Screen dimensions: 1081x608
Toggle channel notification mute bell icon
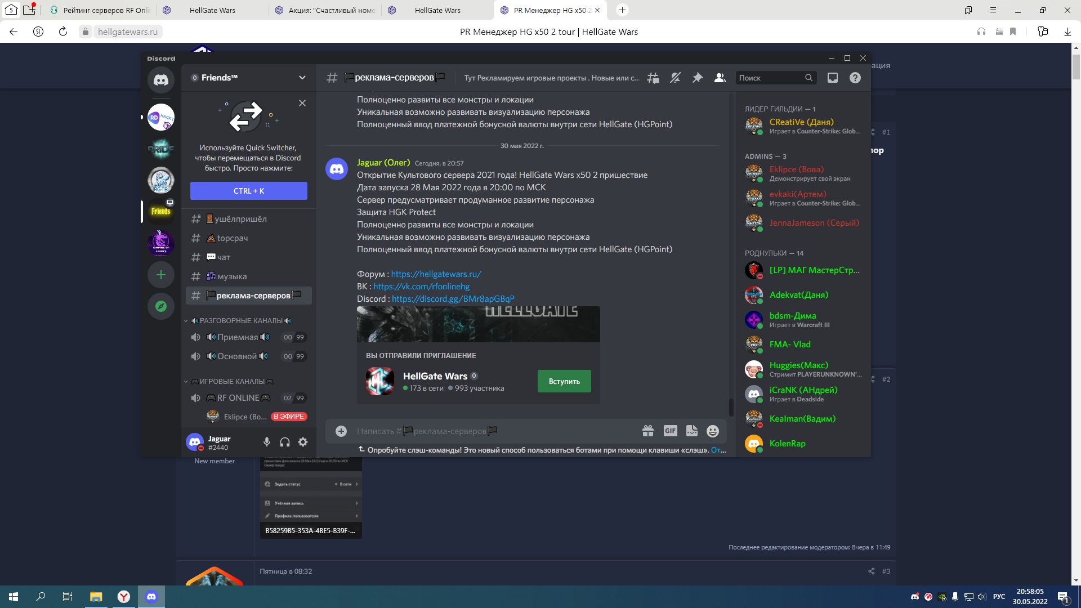(x=675, y=78)
